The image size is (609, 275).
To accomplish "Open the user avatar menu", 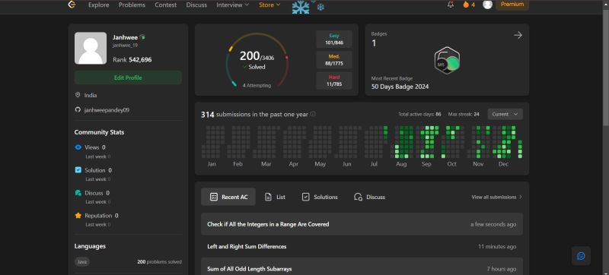I will click(487, 5).
